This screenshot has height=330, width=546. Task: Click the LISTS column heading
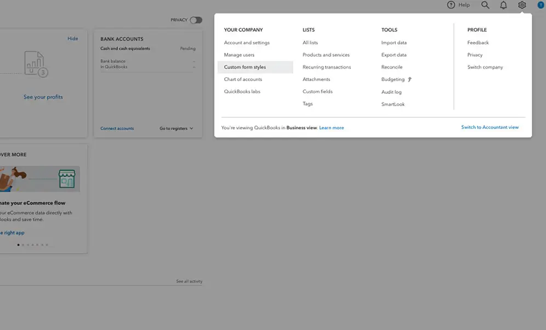tap(309, 30)
